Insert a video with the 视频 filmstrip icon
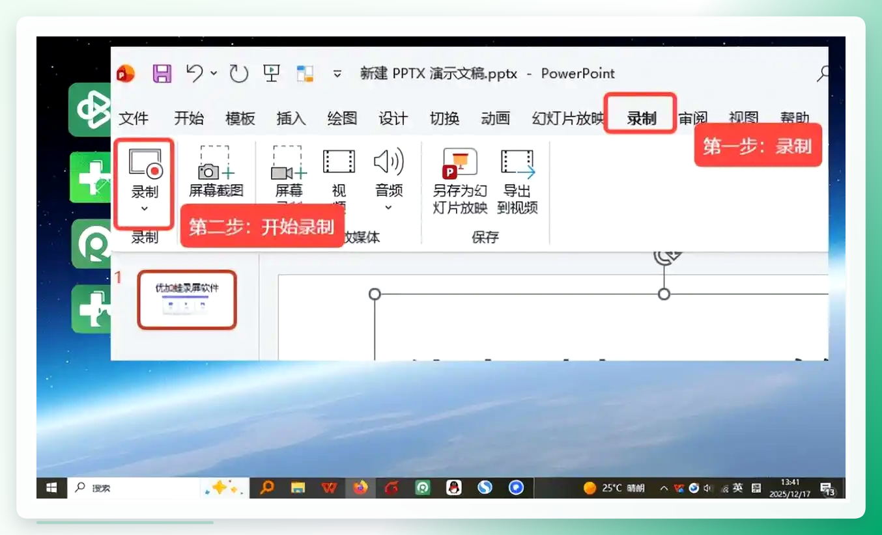 point(339,161)
